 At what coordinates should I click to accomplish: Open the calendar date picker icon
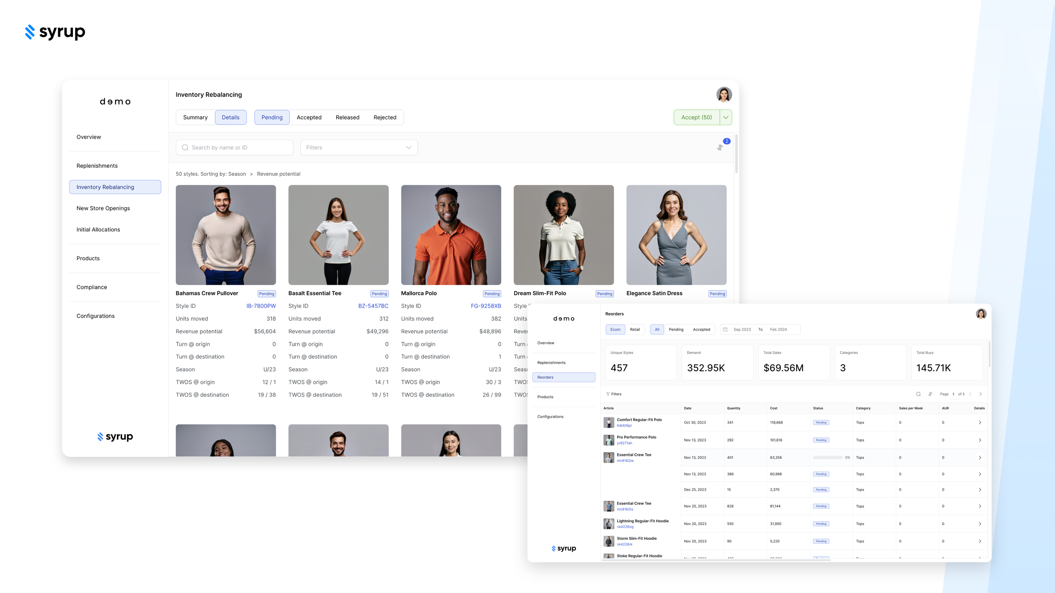point(725,329)
